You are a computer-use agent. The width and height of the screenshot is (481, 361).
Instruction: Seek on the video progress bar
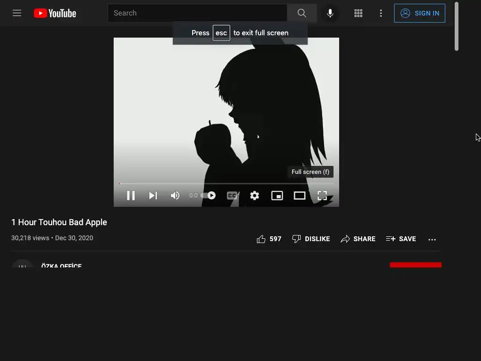click(x=226, y=184)
